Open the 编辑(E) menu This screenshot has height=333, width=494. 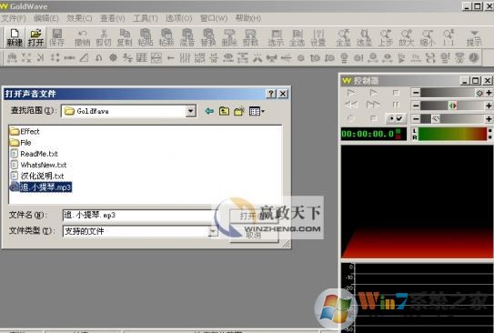[x=46, y=18]
